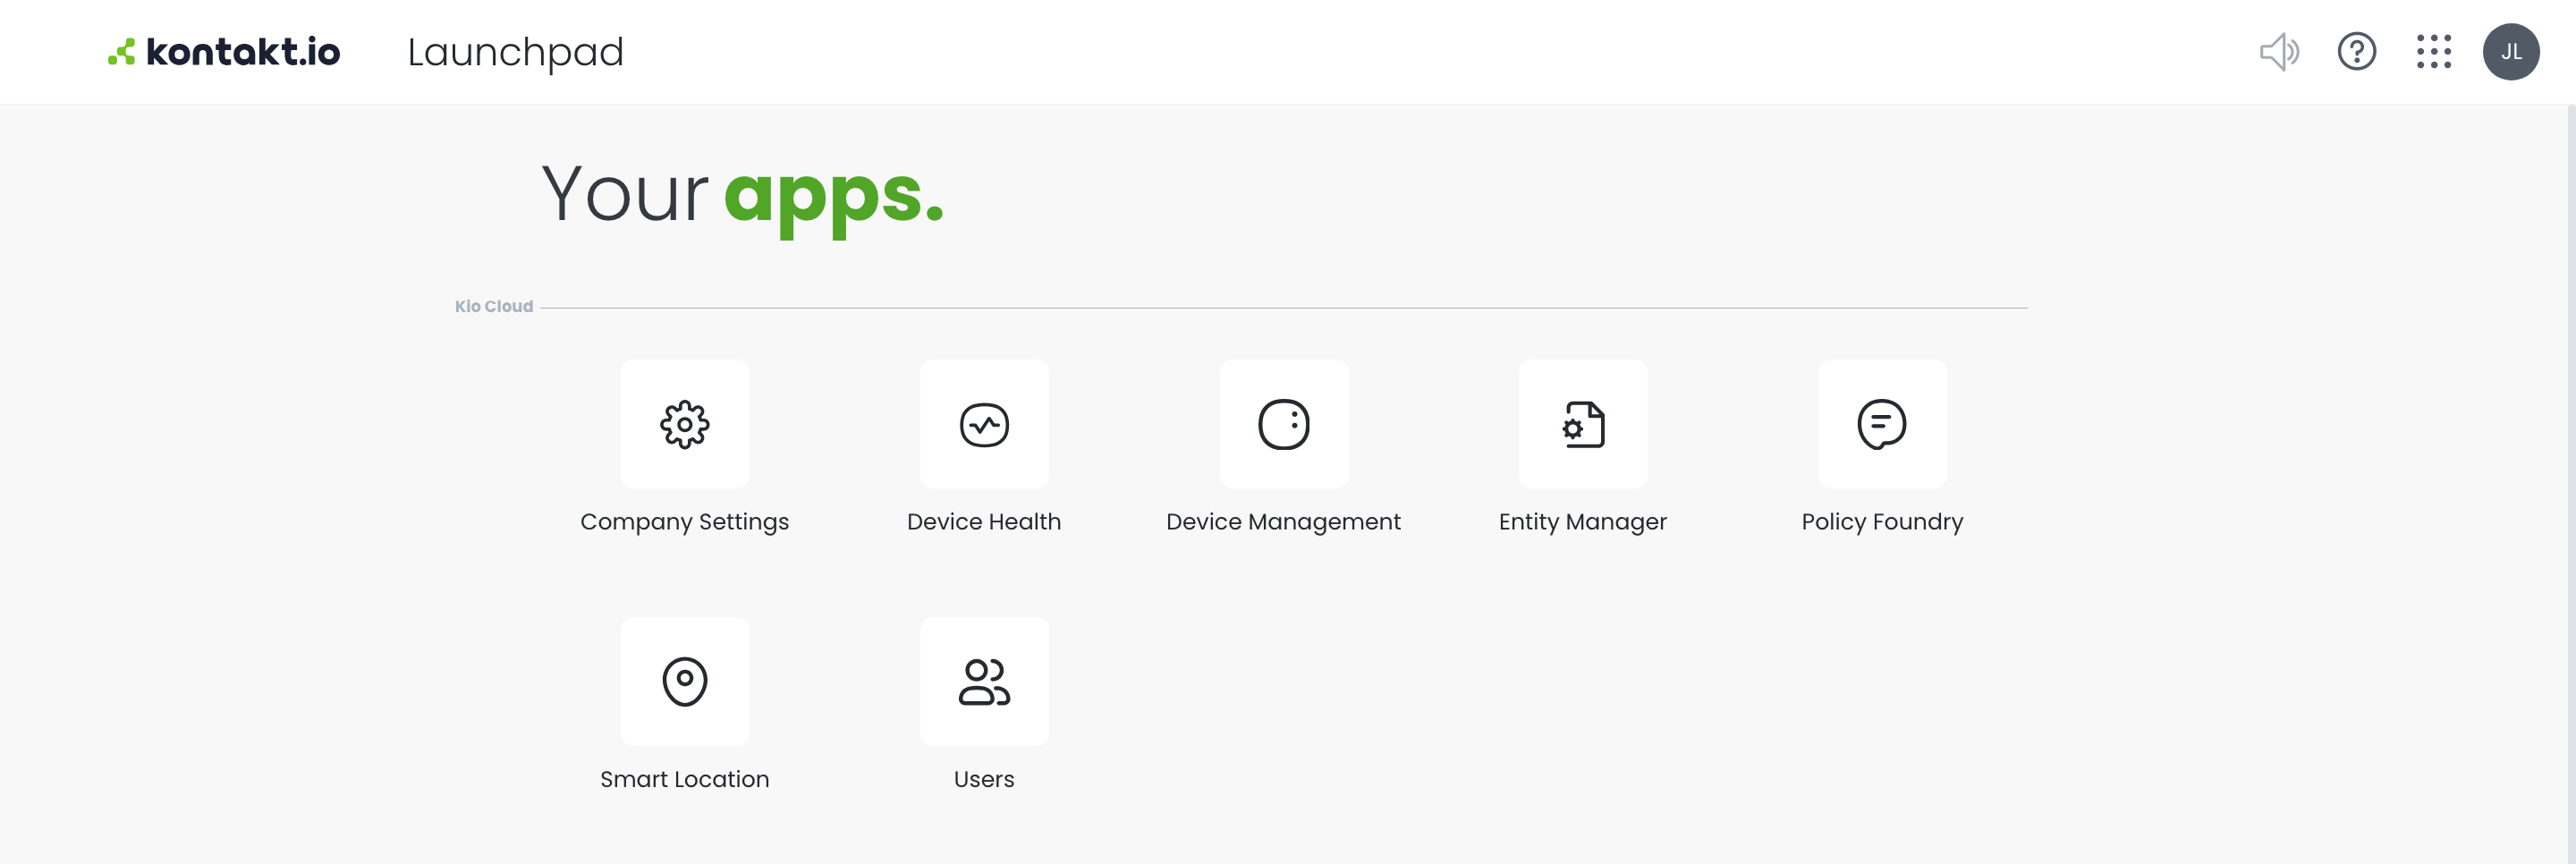Open the Users people icon

984,681
